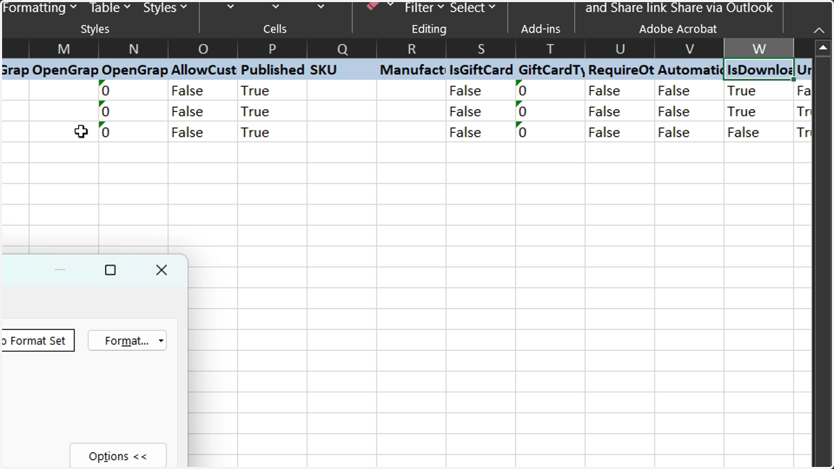Open the Clear options dropdown arrow
Screen dimensions: 834x469
(x=391, y=5)
